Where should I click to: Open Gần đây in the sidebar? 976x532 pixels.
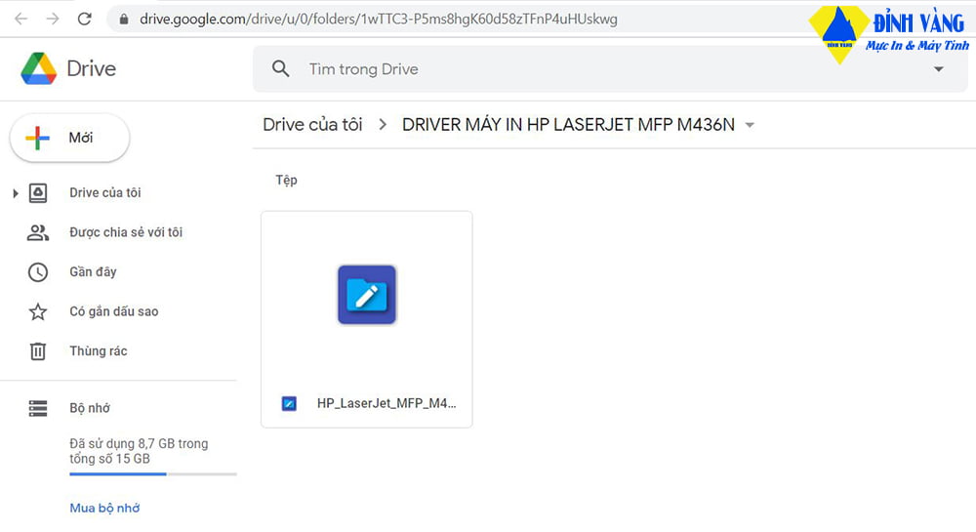(x=93, y=272)
